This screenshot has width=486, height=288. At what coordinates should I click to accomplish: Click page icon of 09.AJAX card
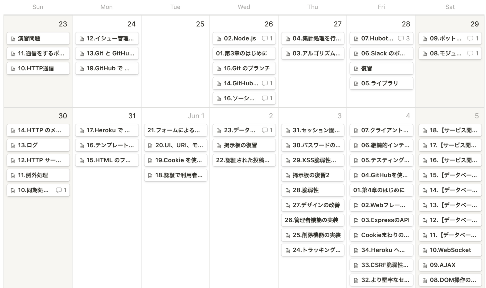click(x=425, y=265)
